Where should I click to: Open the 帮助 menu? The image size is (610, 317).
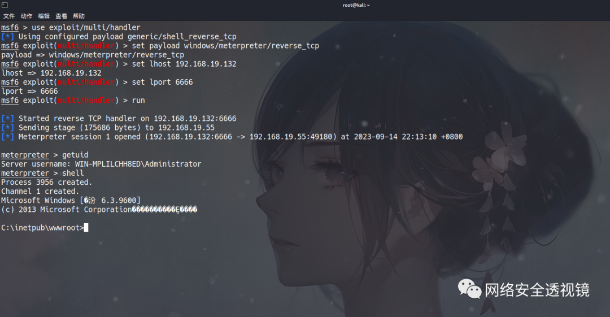click(x=79, y=16)
